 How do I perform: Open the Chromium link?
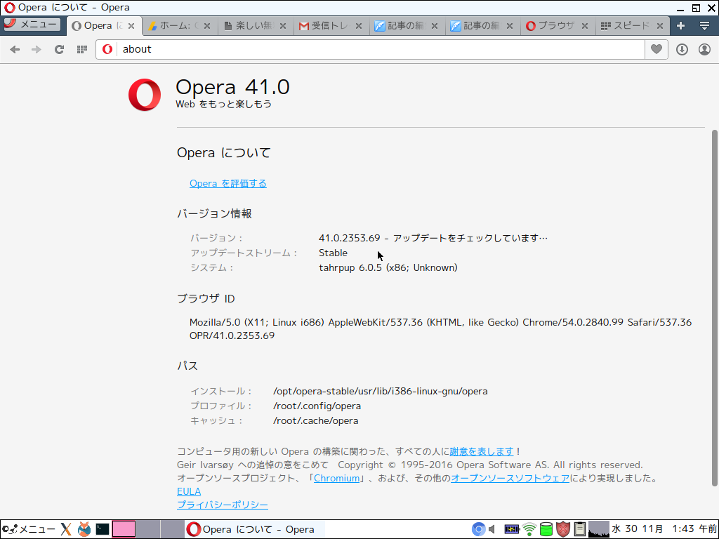click(336, 478)
